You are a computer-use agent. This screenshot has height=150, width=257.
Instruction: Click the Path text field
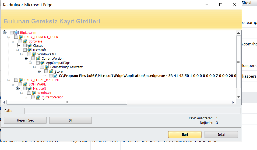(132, 111)
